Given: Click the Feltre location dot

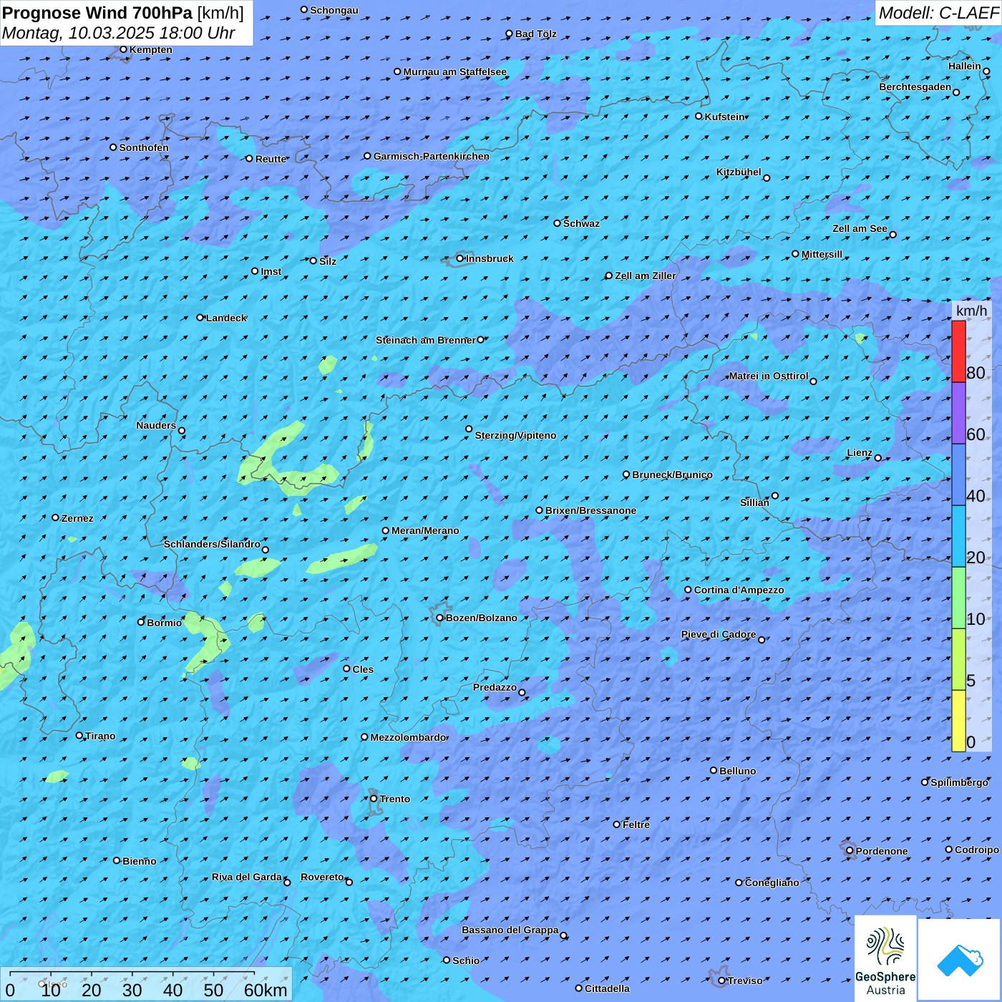Looking at the screenshot, I should click(x=616, y=825).
